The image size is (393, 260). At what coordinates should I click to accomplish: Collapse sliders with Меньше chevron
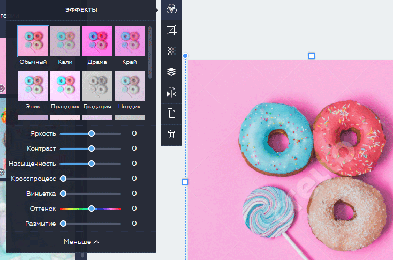pyautogui.click(x=81, y=242)
